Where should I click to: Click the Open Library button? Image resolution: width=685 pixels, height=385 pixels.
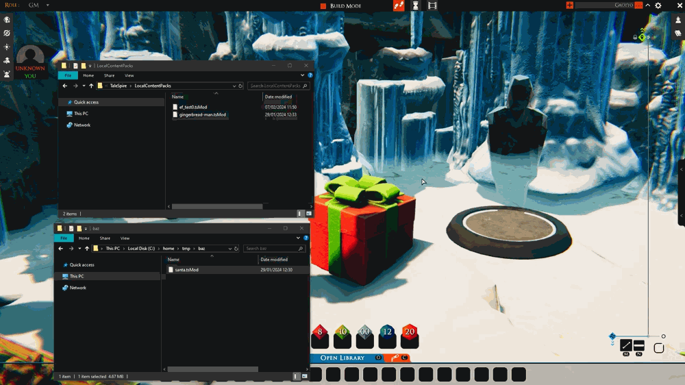(342, 358)
